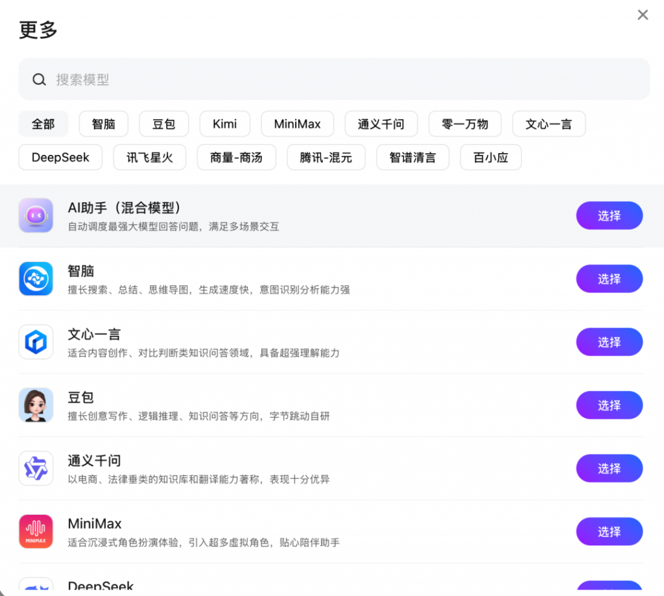Click the MiniMax list row title
Viewport: 664px width, 596px height.
(x=95, y=523)
